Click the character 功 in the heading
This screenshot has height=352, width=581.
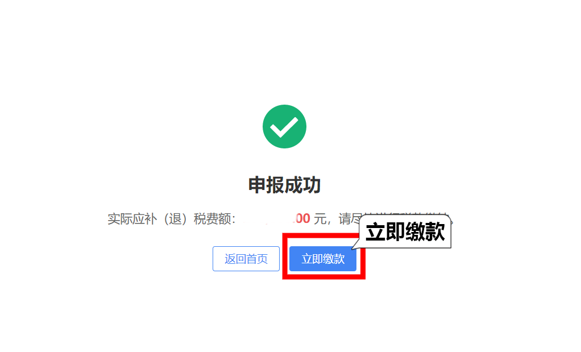312,185
